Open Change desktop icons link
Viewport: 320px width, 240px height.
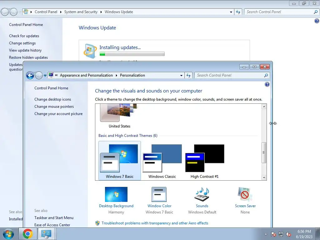[52, 99]
